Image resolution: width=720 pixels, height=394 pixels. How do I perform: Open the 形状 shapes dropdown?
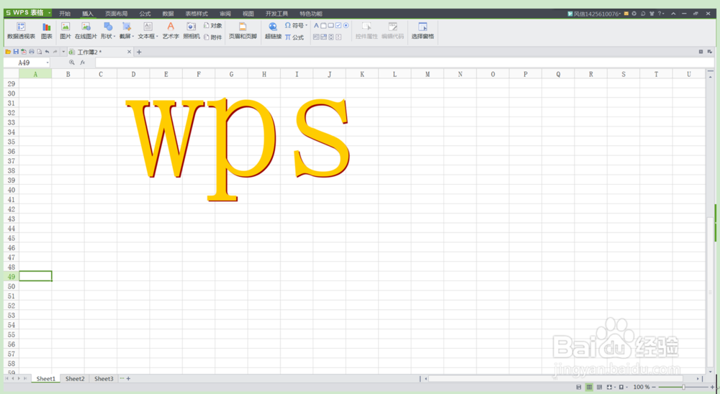(108, 31)
